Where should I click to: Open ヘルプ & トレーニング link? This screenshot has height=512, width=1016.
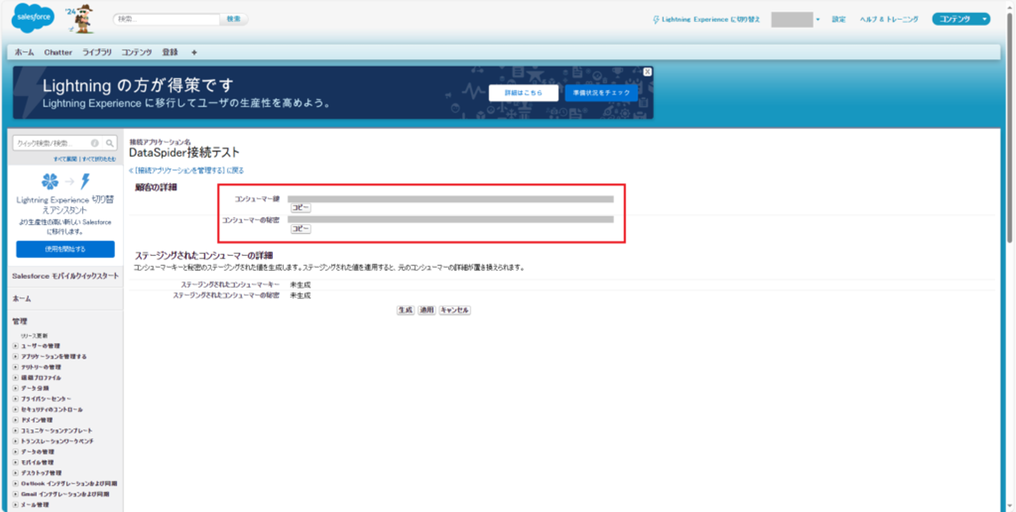point(889,20)
